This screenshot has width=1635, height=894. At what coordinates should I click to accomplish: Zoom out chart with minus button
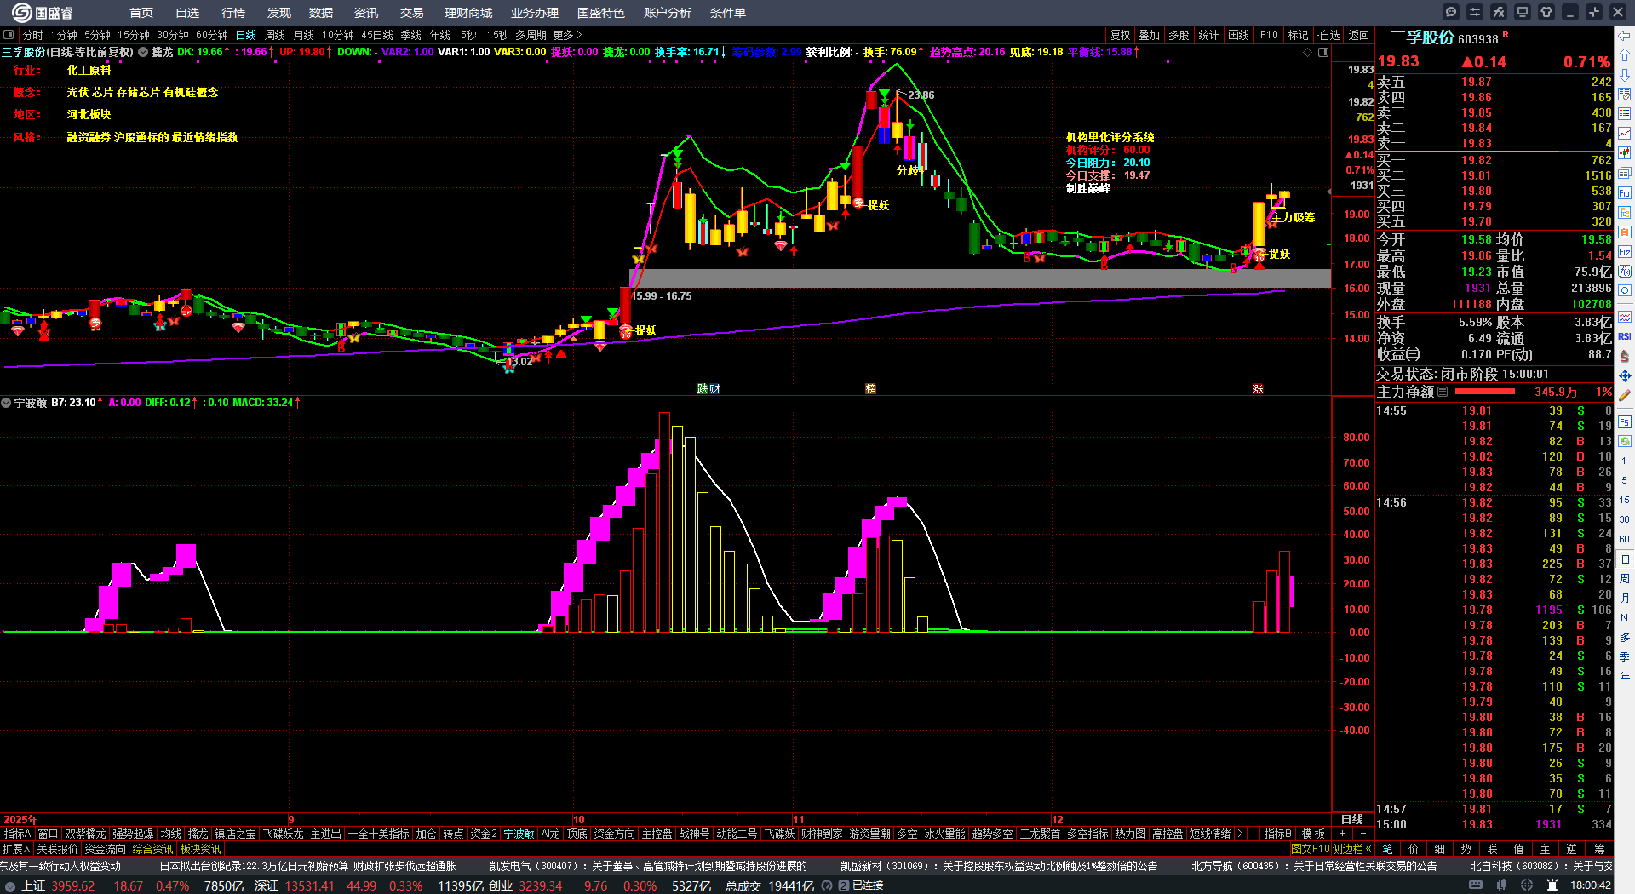coord(1362,834)
